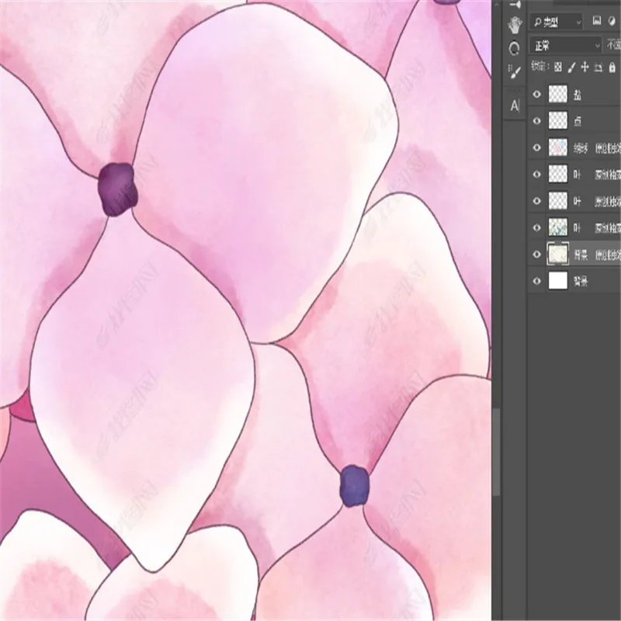Viewport: 621px width, 621px height.
Task: Toggle lock transparent pixels icon
Action: click(558, 67)
